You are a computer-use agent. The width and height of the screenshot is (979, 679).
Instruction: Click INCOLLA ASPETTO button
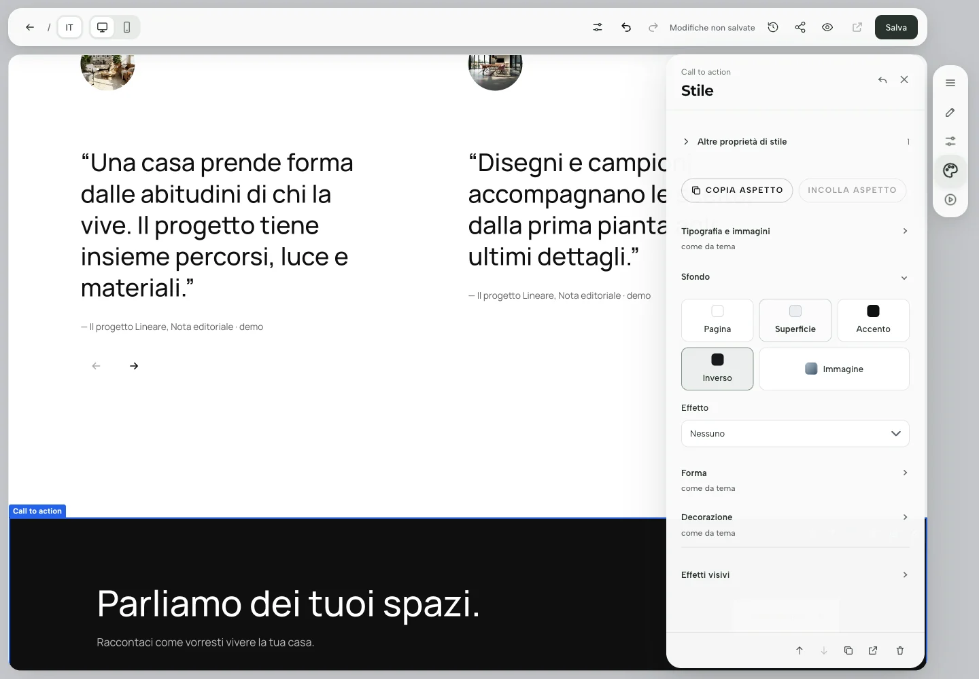coord(852,190)
